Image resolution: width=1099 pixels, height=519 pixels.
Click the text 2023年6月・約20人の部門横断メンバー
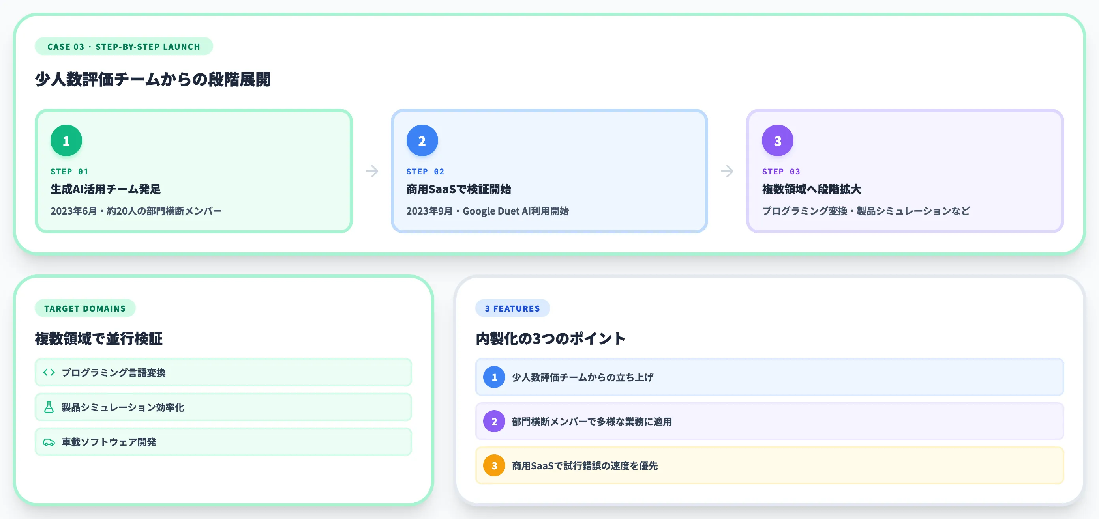coord(136,211)
